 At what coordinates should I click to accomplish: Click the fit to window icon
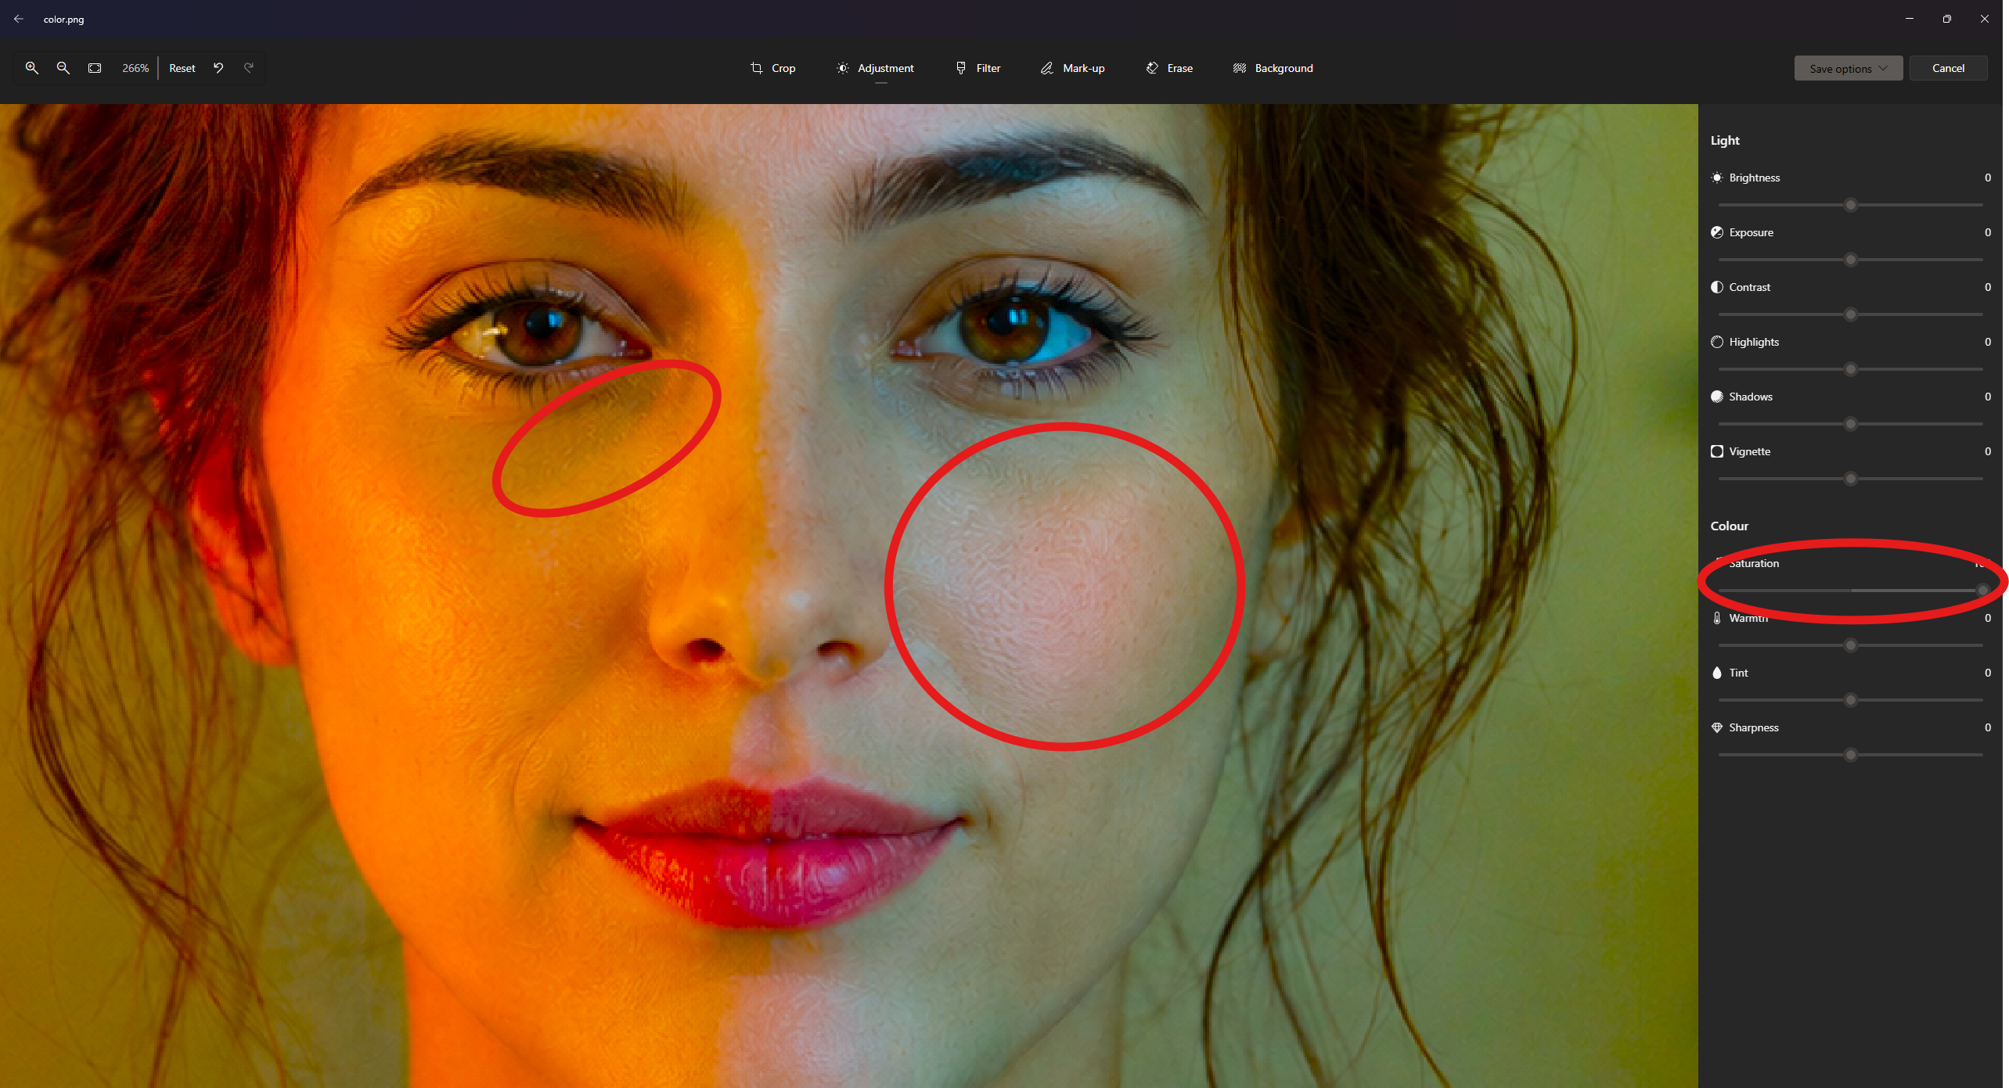[x=95, y=68]
